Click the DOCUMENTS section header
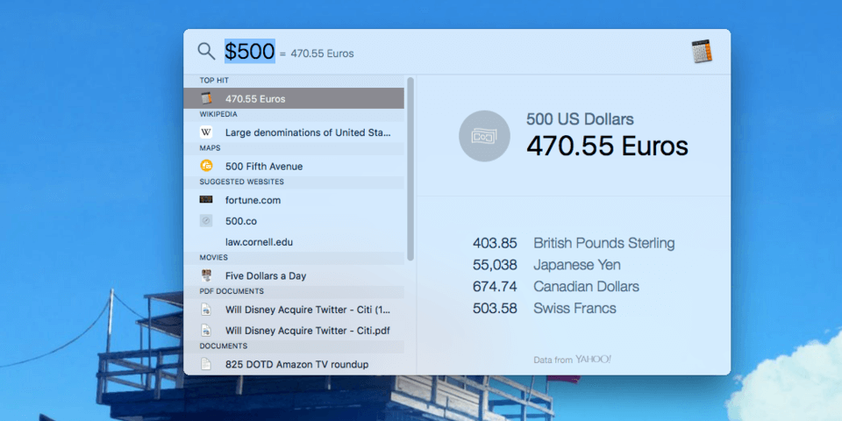 point(224,346)
